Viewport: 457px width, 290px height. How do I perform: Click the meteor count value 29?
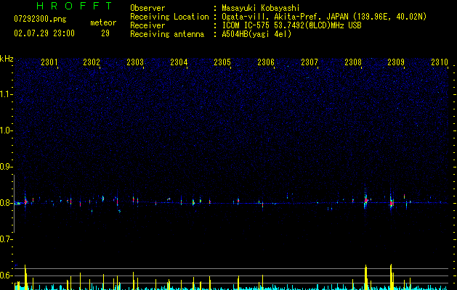(x=105, y=33)
